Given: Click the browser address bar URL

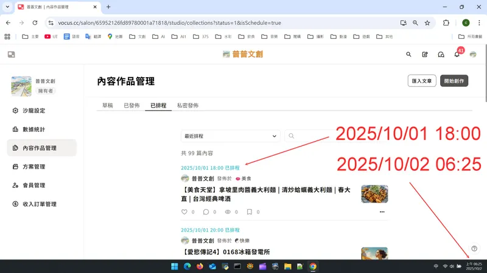Looking at the screenshot, I should [170, 22].
